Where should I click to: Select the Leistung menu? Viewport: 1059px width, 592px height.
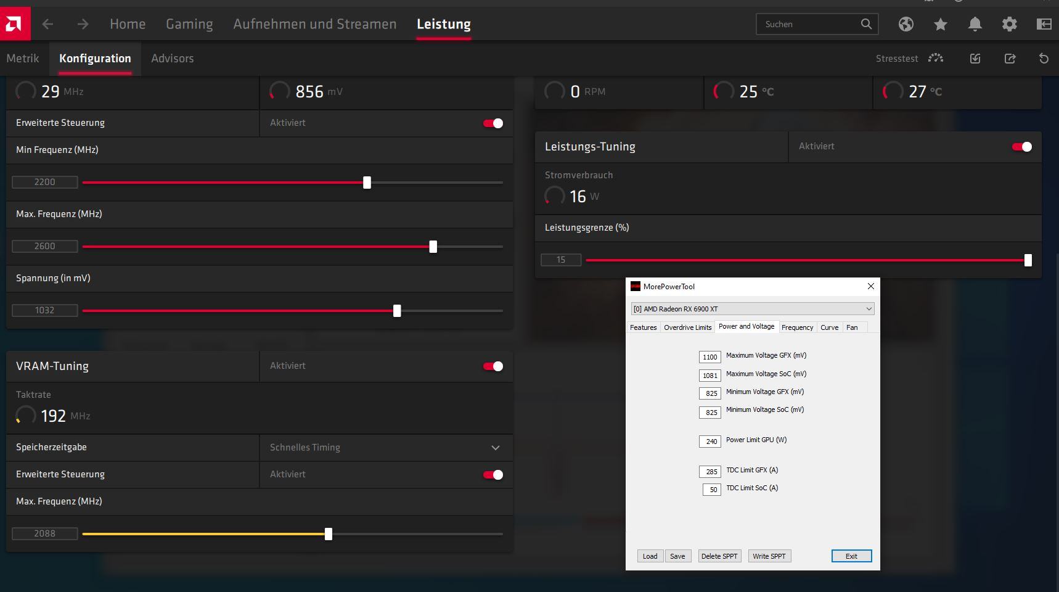click(x=444, y=24)
